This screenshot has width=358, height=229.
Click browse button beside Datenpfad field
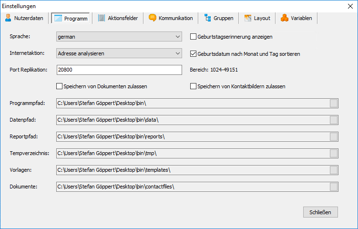(x=334, y=120)
